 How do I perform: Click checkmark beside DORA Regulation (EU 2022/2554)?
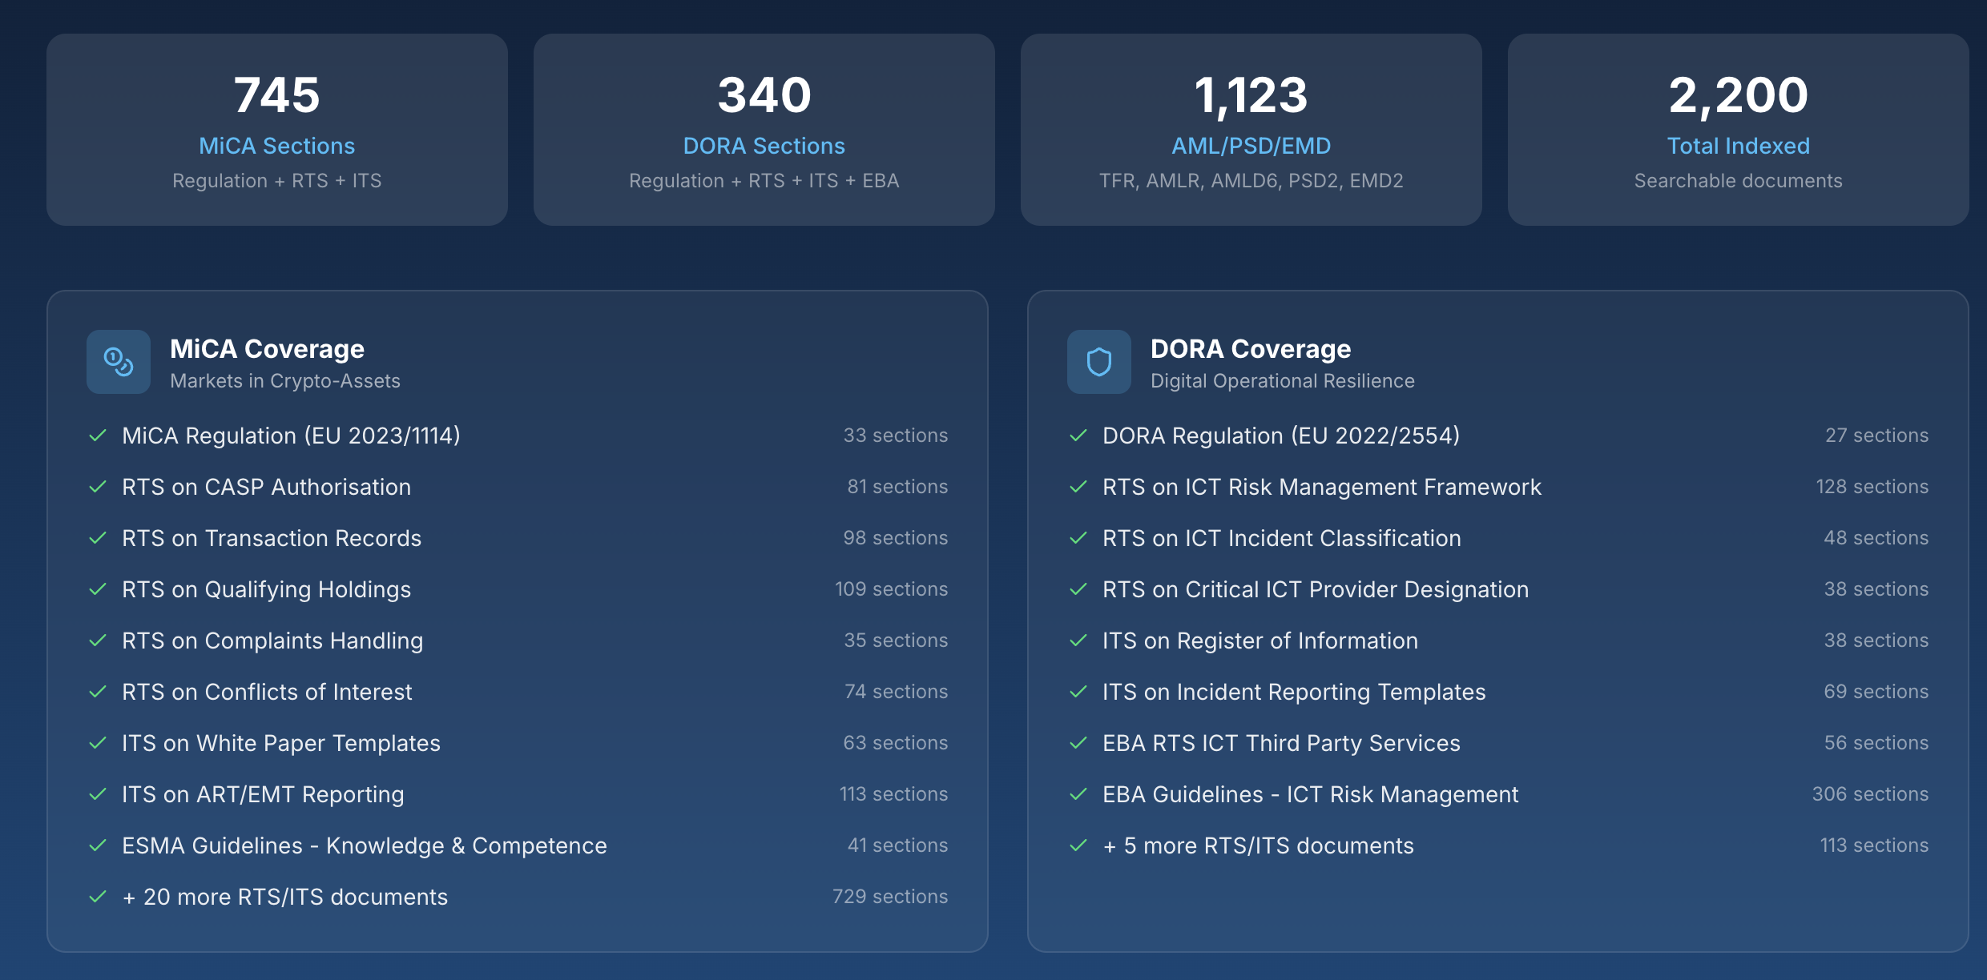[1078, 436]
